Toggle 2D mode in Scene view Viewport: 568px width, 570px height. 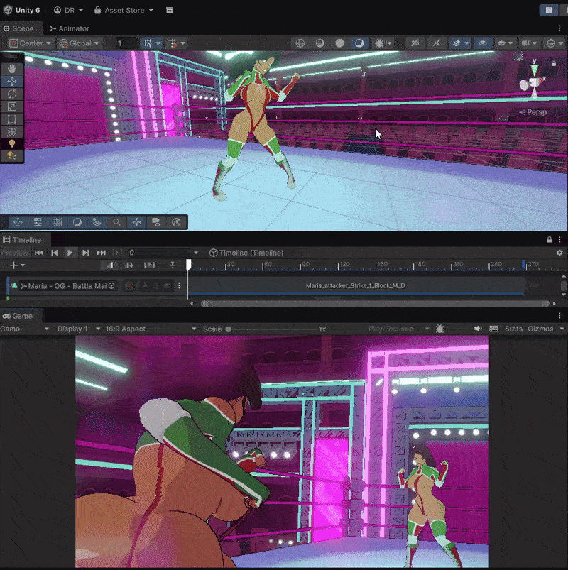(415, 43)
